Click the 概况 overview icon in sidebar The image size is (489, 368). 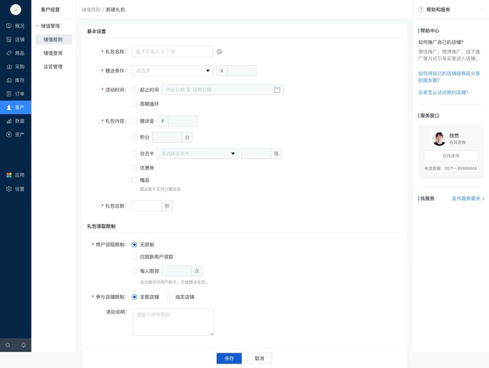9,26
